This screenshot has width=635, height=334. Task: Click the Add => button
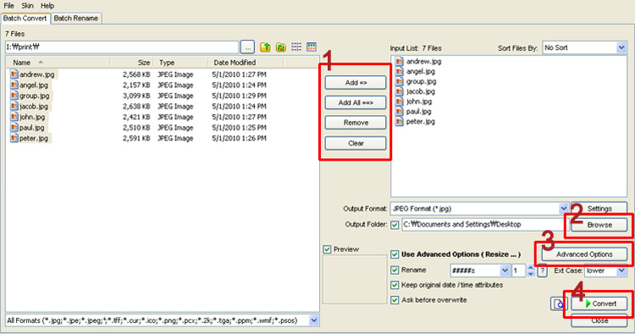(x=356, y=83)
